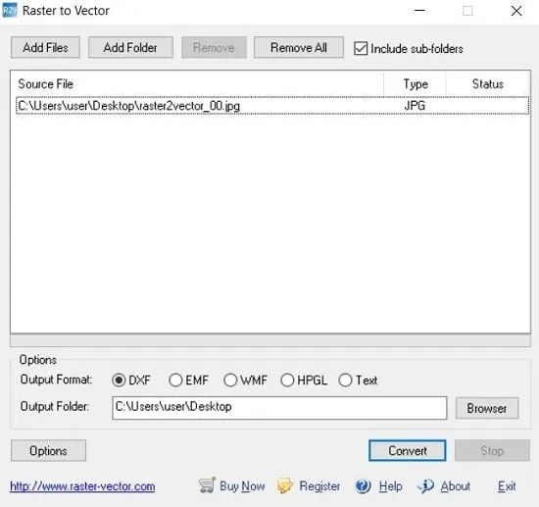The width and height of the screenshot is (539, 507).
Task: Click the Status column header
Action: tap(487, 84)
